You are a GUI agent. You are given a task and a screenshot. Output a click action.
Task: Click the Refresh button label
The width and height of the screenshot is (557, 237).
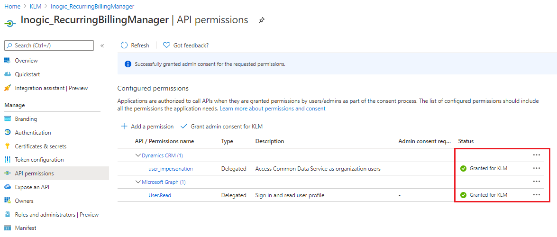pyautogui.click(x=140, y=45)
